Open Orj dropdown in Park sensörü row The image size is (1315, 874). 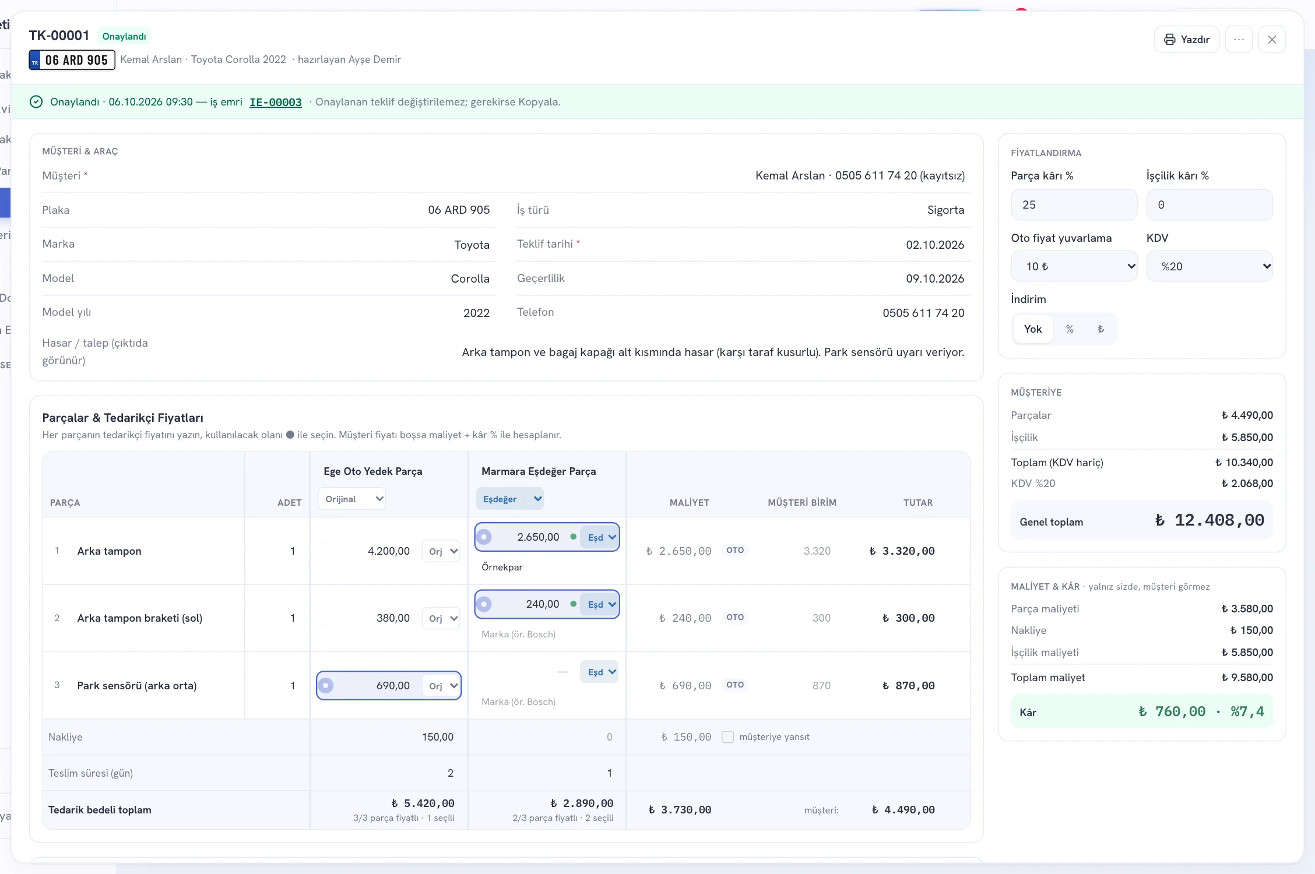pos(441,686)
